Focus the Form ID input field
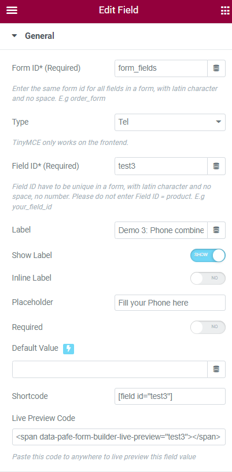The height and width of the screenshot is (472, 232). pos(161,68)
